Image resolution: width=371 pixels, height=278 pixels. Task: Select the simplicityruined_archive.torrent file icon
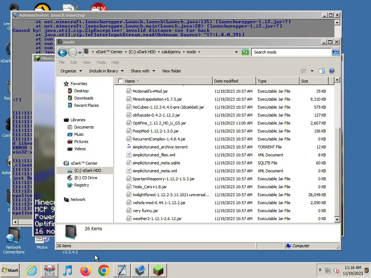[x=129, y=147]
